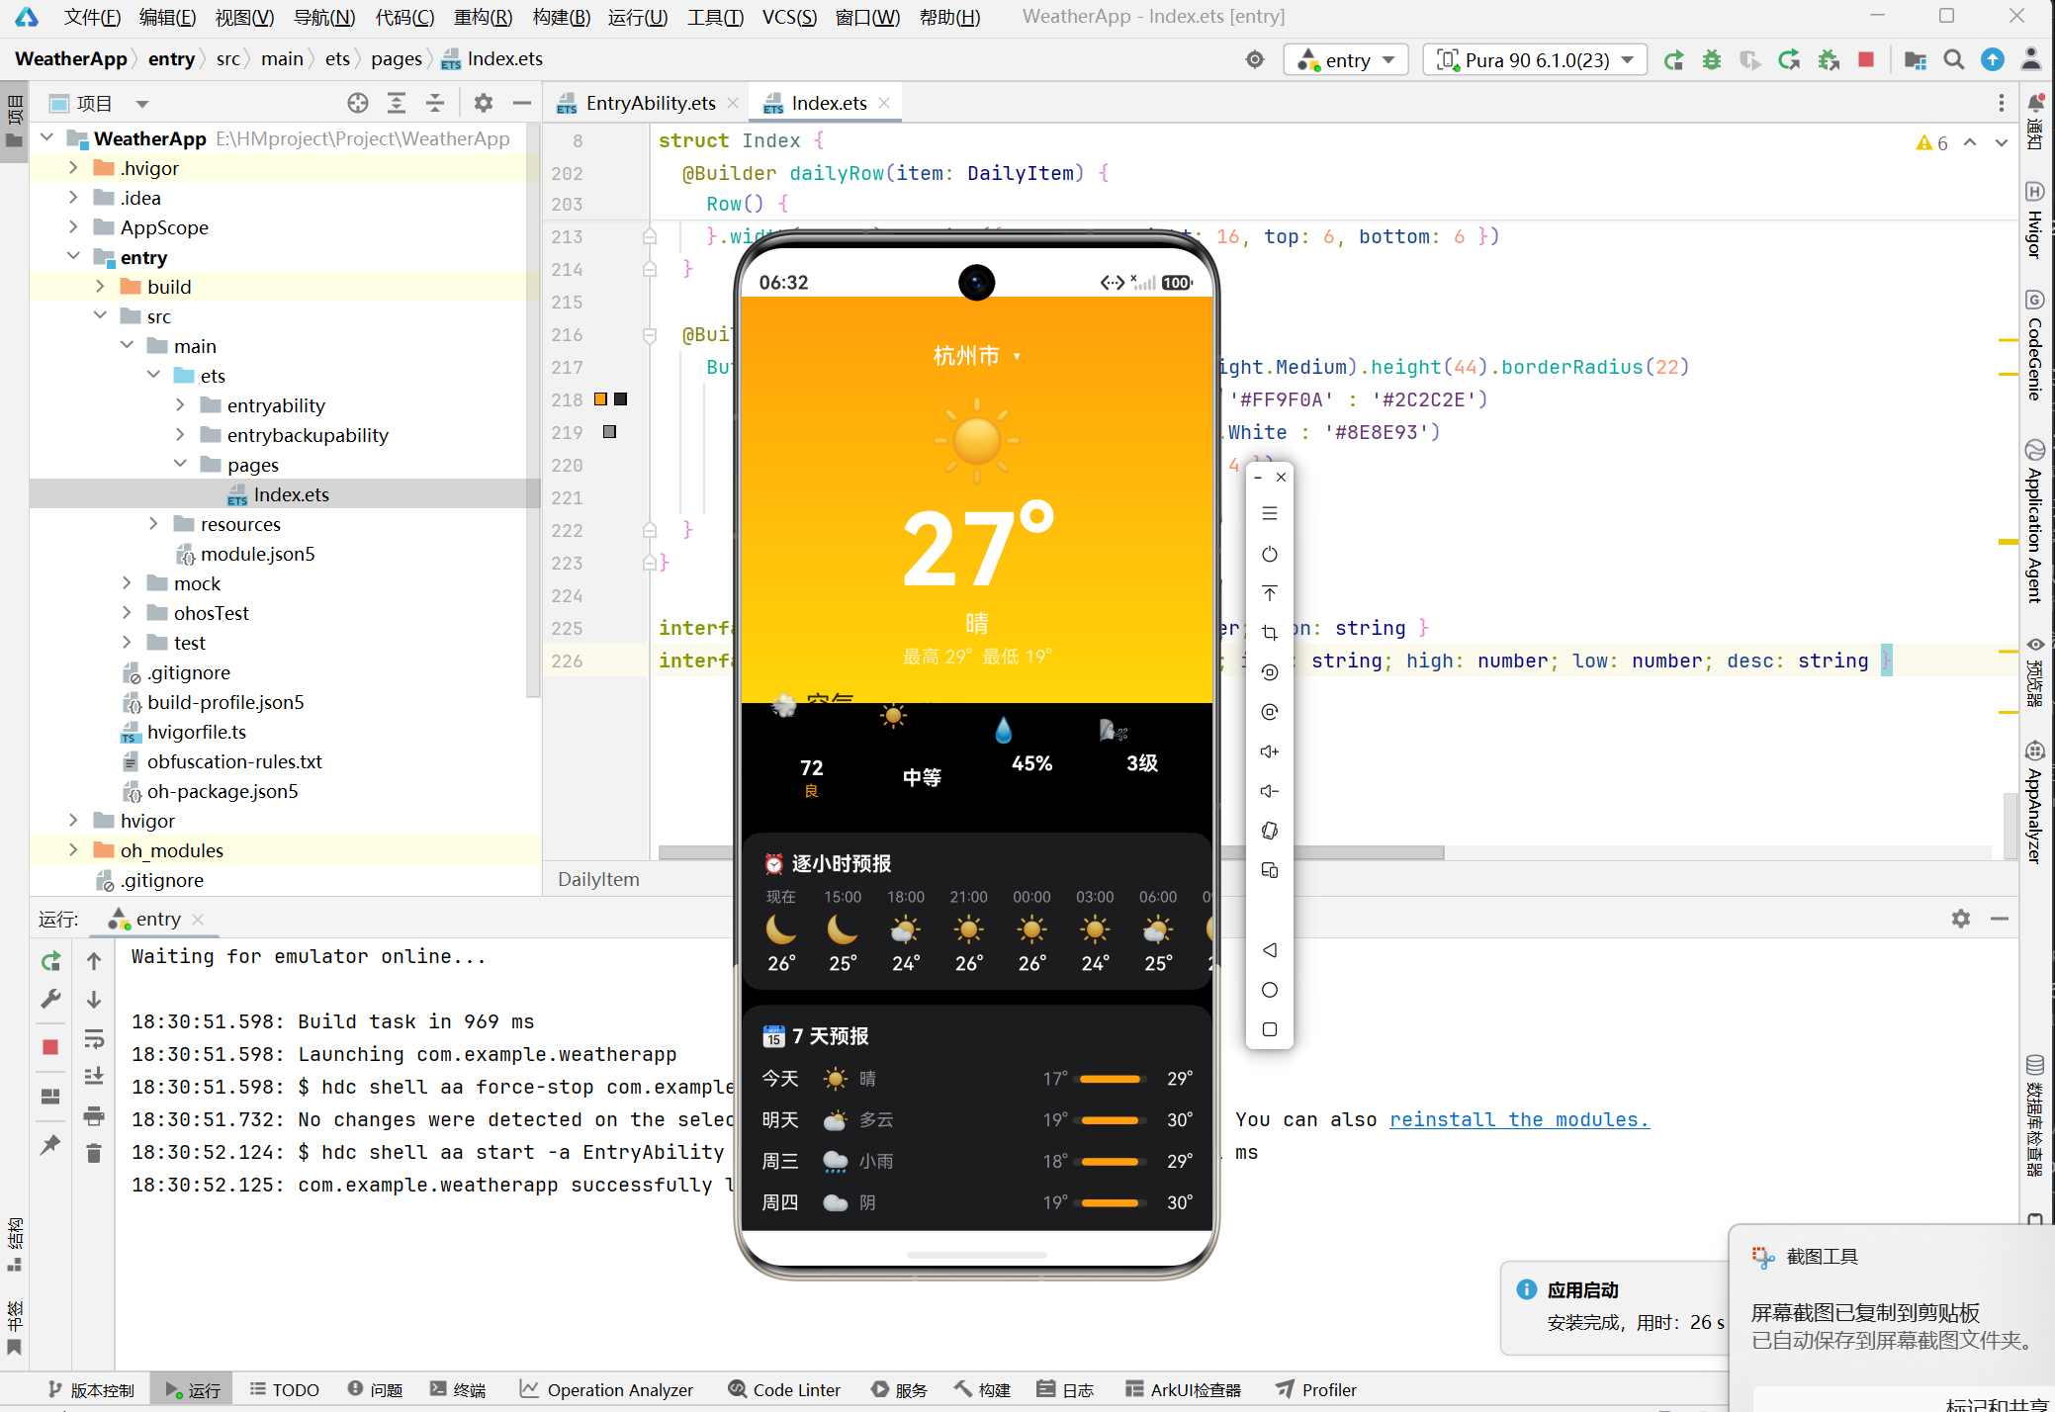
Task: Open the user account avatar icon
Action: (2030, 60)
